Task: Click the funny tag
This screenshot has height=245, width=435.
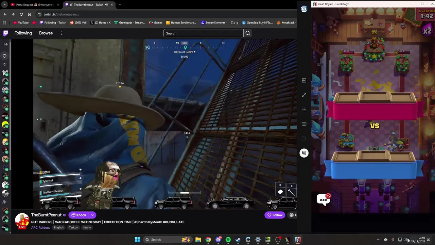Action: pyautogui.click(x=87, y=227)
